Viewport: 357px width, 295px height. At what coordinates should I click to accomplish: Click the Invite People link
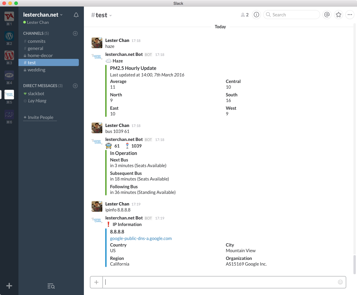40,117
